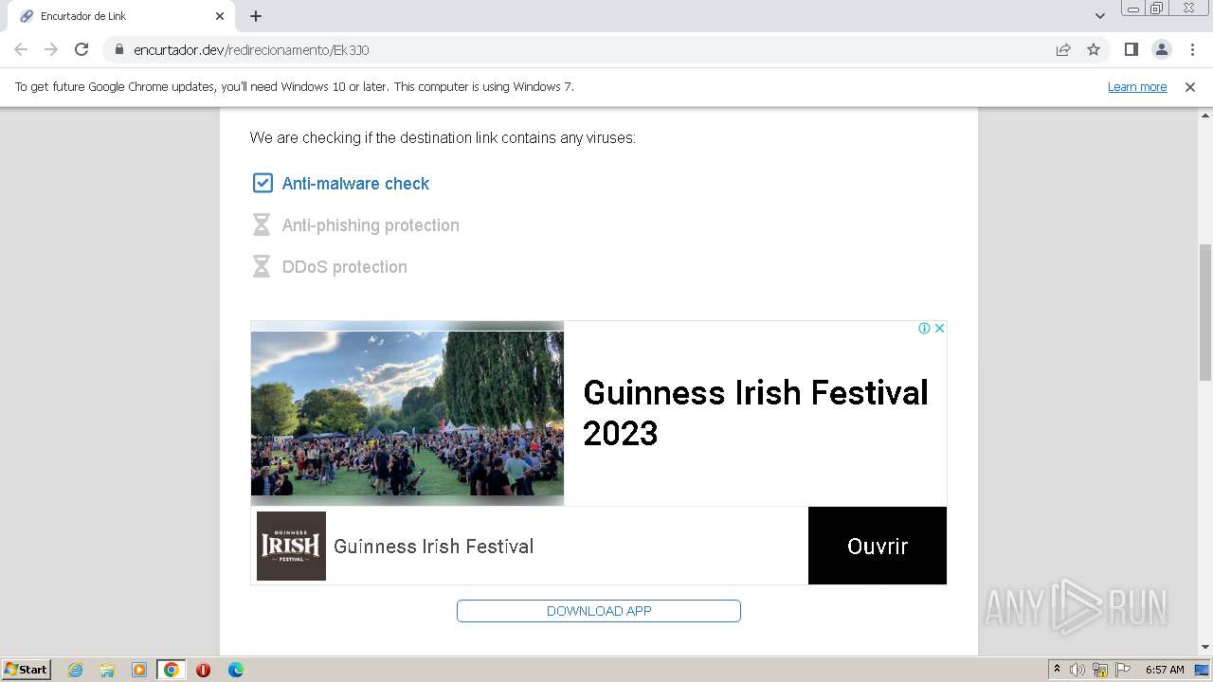Open File Explorer from the taskbar
The height and width of the screenshot is (682, 1213).
pos(107,670)
